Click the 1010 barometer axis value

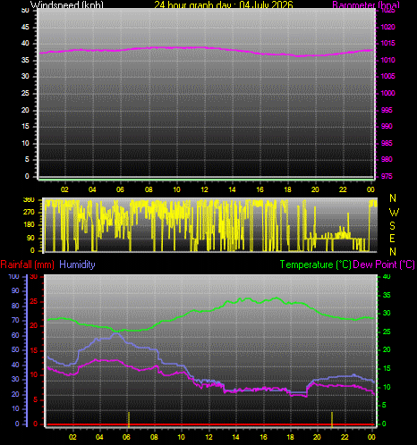point(387,60)
